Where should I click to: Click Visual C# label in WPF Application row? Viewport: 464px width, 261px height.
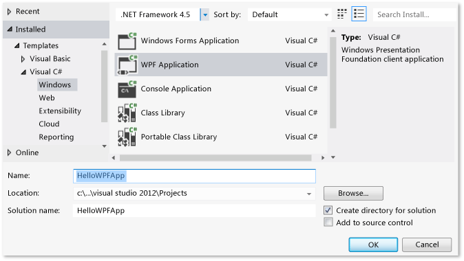(302, 65)
